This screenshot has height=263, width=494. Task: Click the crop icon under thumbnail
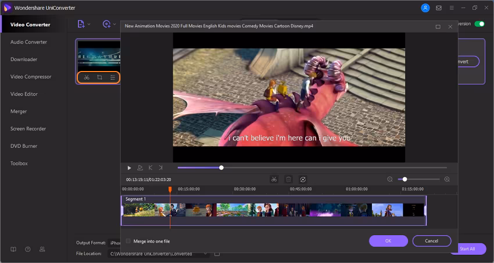(x=99, y=77)
